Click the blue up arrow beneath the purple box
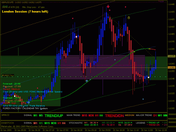The image size is (176, 132). [x=87, y=81]
